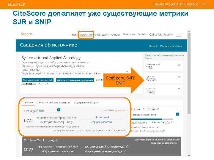Click the page scrollbar up arrow
214x160 pixels.
tap(189, 31)
